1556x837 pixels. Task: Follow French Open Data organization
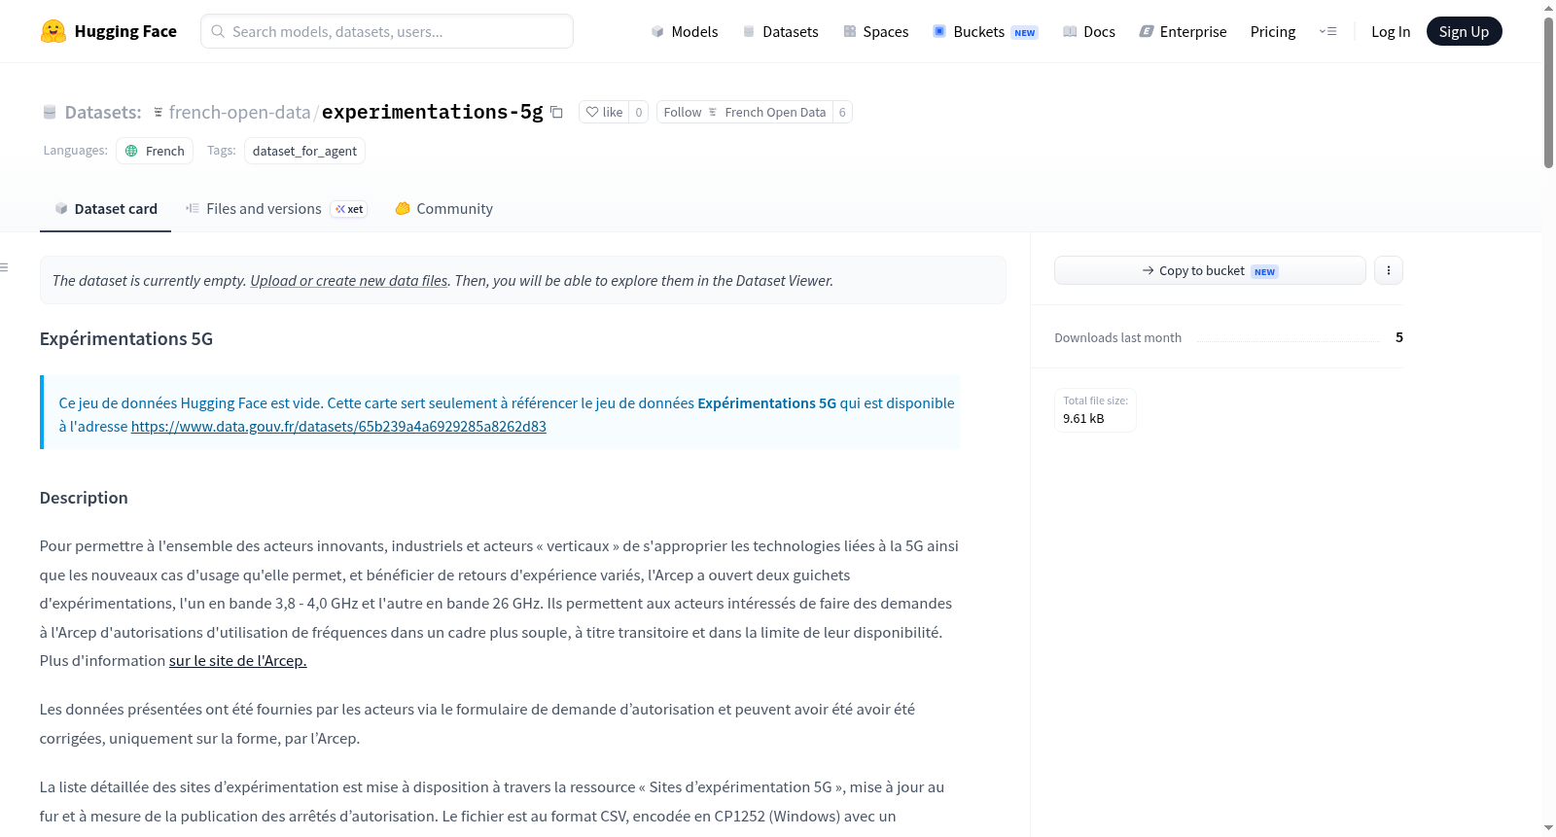744,112
